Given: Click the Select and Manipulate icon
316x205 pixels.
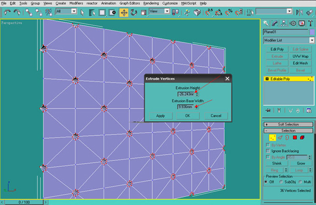Looking at the screenshot, I should coord(187,12).
